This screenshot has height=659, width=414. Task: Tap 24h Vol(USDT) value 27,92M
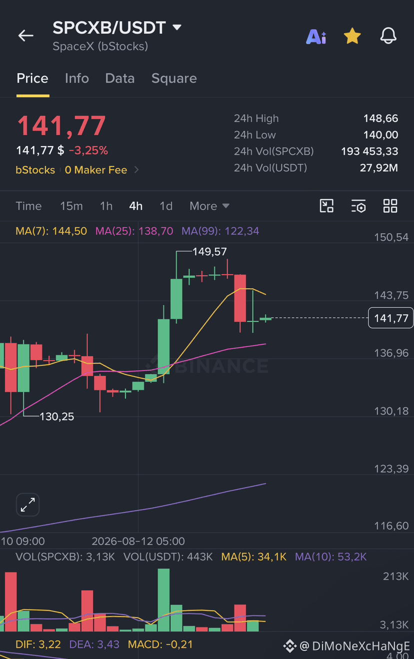(379, 168)
